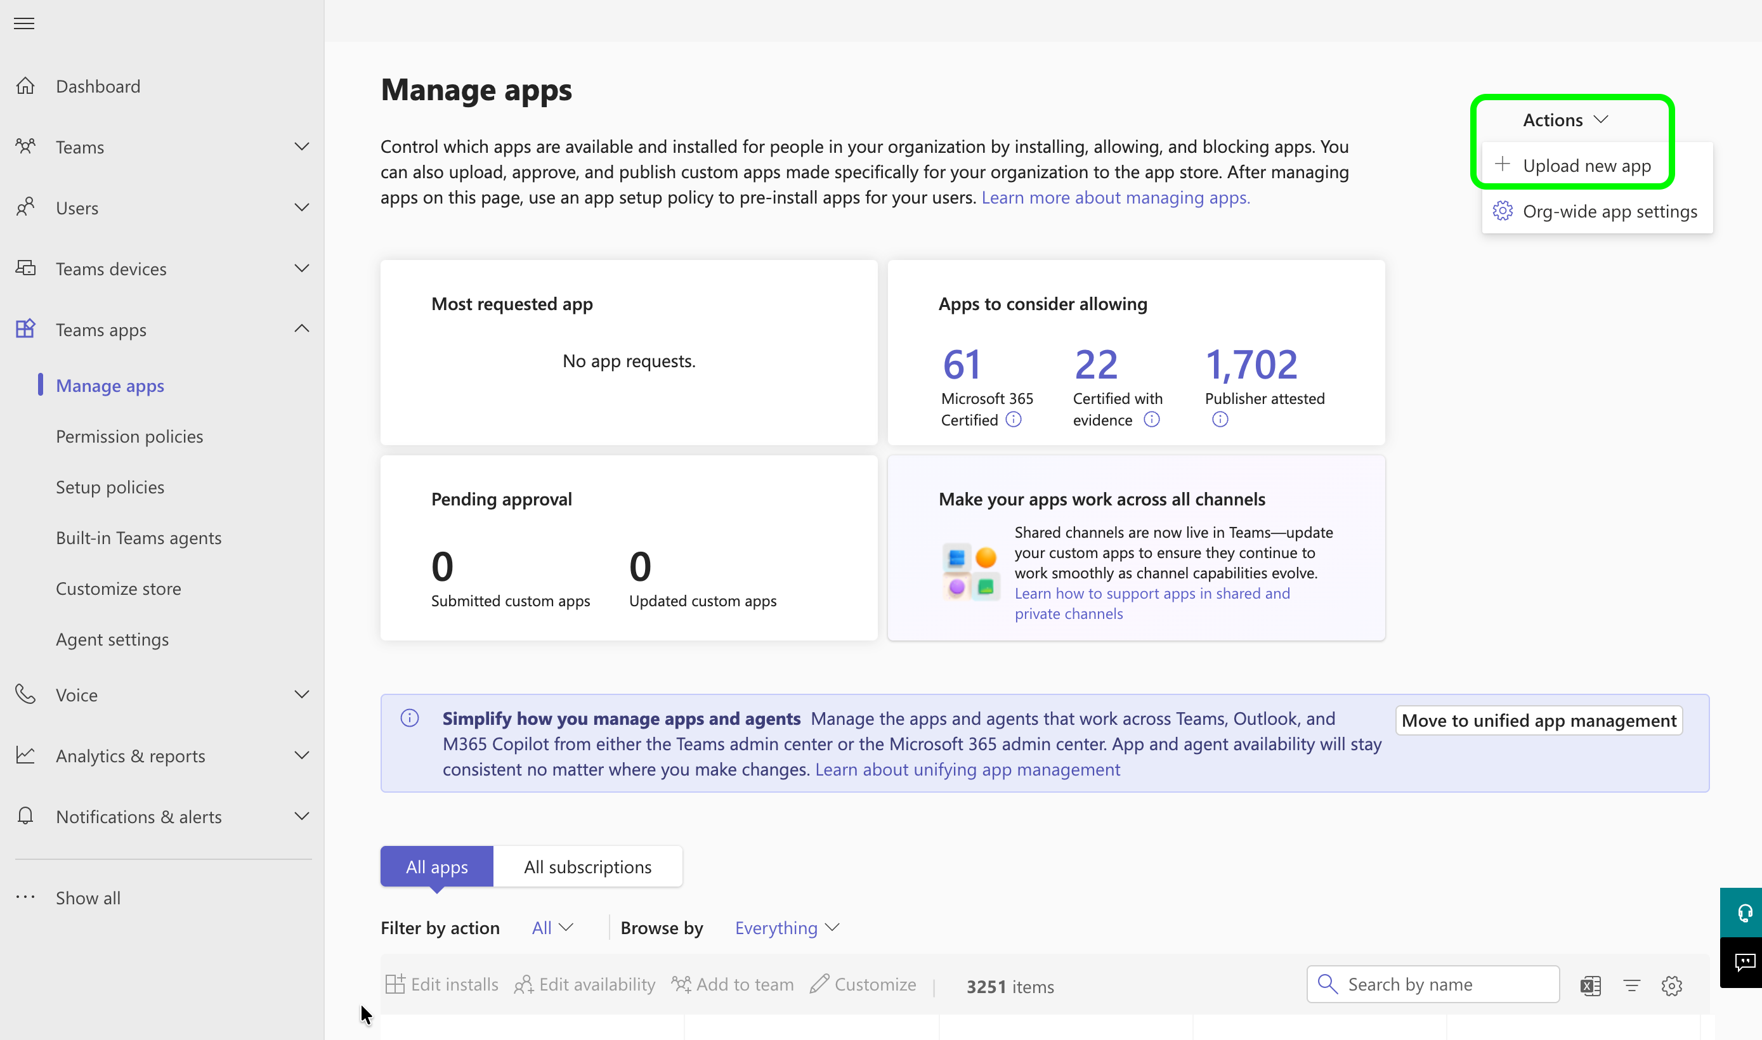Select Org-wide app settings menu entry
Screen dimensions: 1762x1040
point(1597,211)
